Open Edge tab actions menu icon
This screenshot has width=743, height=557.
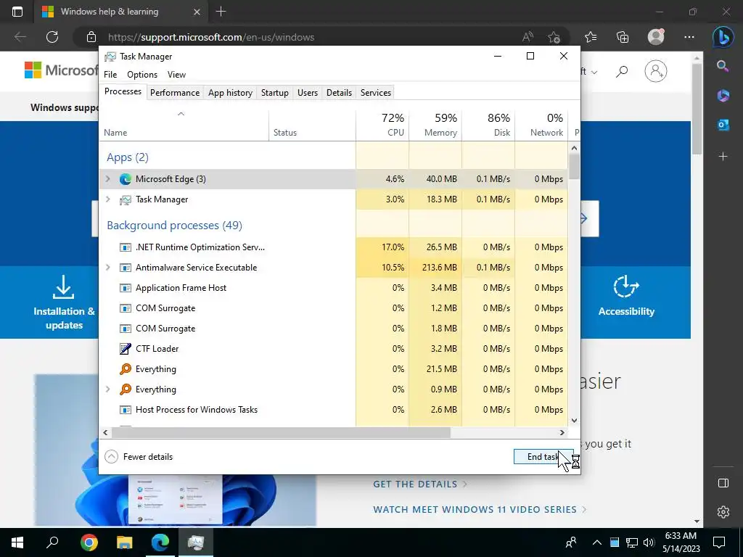[x=17, y=12]
